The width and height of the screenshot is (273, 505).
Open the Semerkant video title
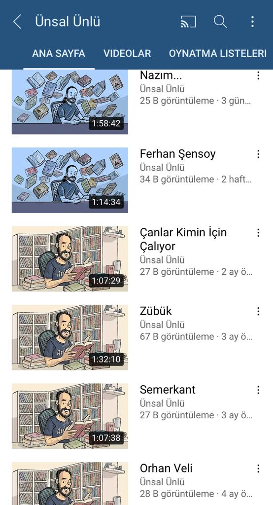(168, 390)
